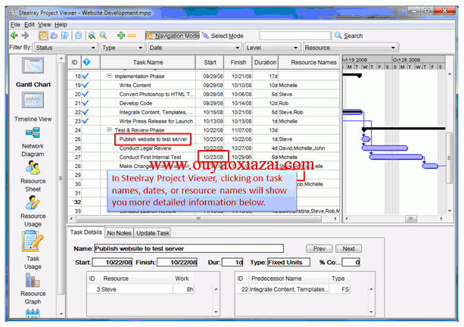This screenshot has width=464, height=327.
Task: Collapse the Test & Review Phase group
Action: (x=109, y=130)
